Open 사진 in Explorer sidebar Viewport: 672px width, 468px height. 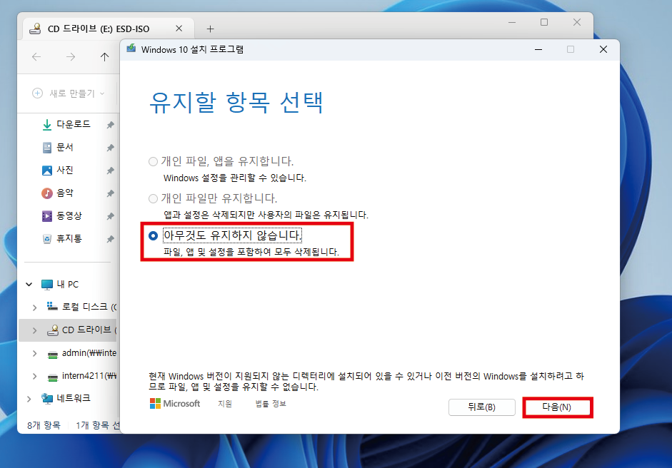coord(65,170)
